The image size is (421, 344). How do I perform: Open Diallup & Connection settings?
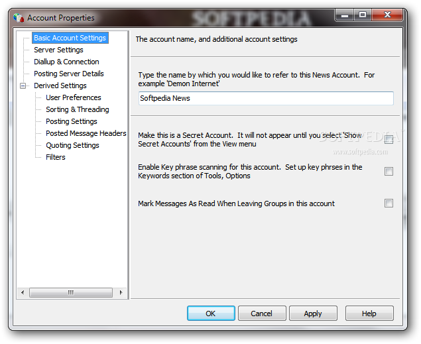66,62
